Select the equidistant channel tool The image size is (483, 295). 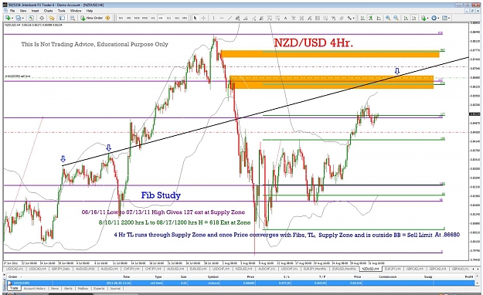(x=237, y=19)
